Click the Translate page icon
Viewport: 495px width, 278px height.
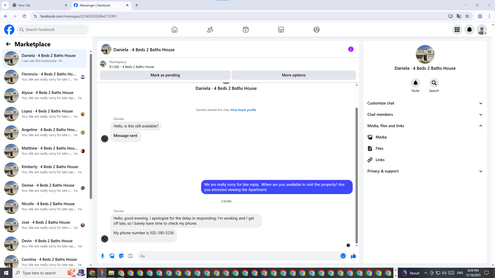tap(459, 16)
